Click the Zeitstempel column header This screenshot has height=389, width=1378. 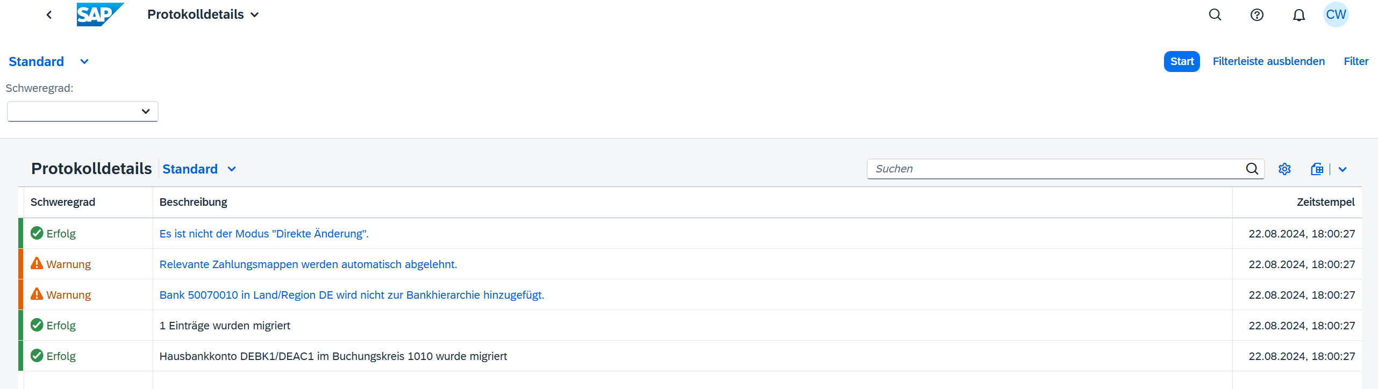click(x=1325, y=202)
